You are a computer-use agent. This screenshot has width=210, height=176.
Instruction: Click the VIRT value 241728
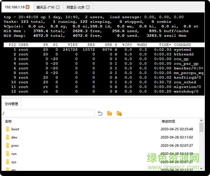(x=70, y=49)
